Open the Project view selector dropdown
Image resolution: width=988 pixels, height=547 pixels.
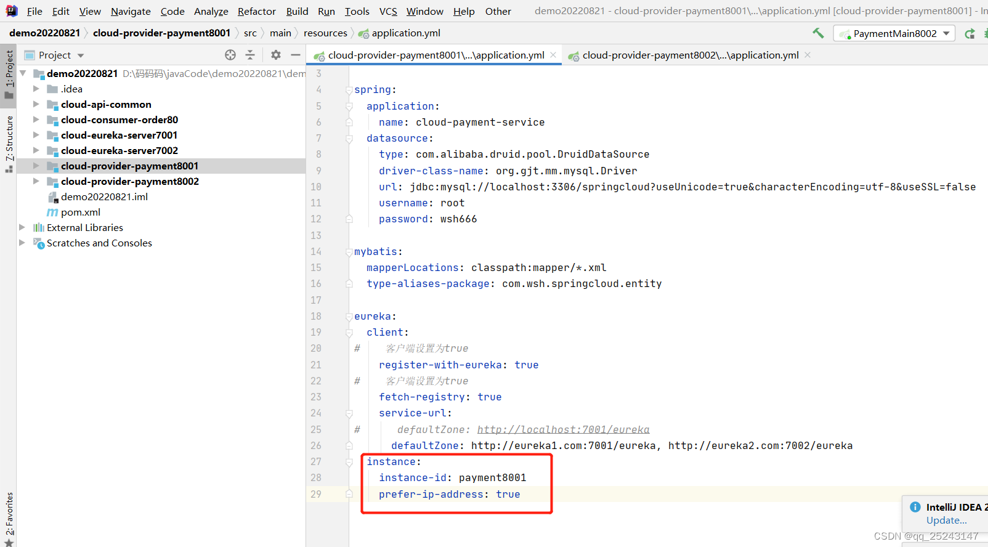54,55
